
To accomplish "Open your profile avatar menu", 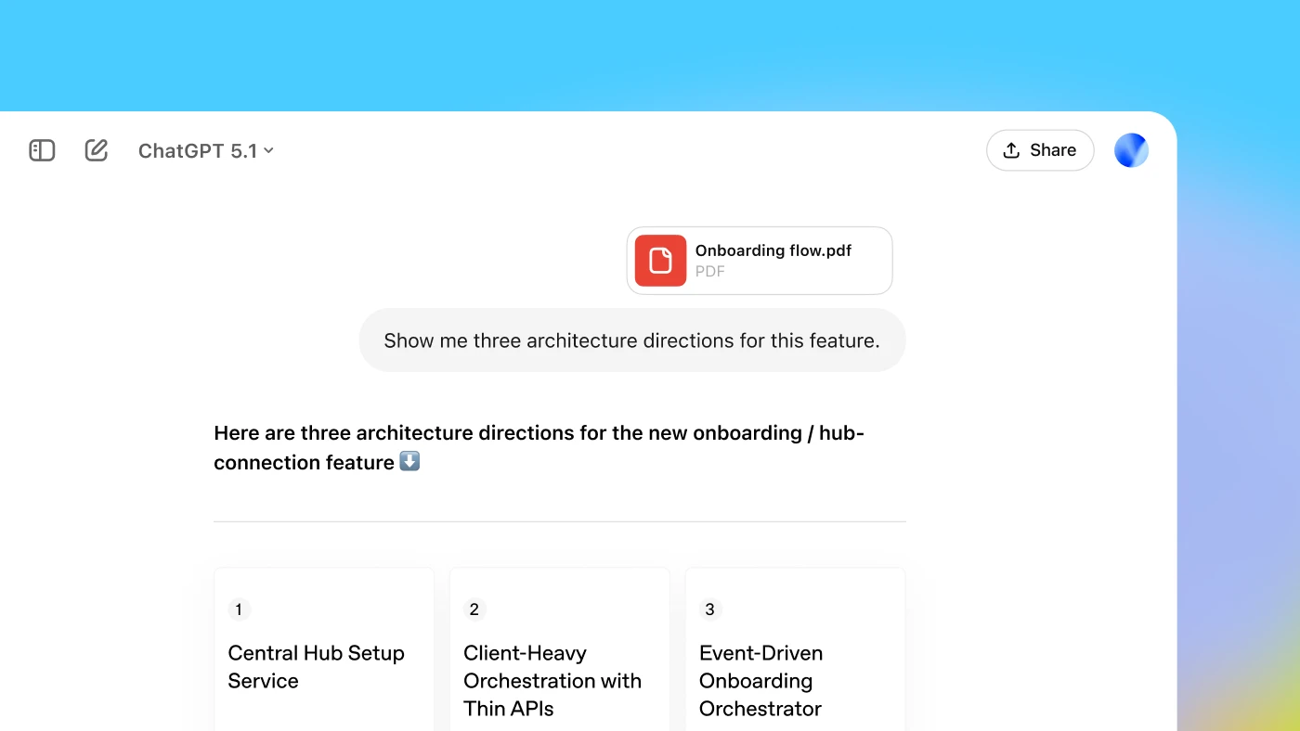I will point(1131,149).
